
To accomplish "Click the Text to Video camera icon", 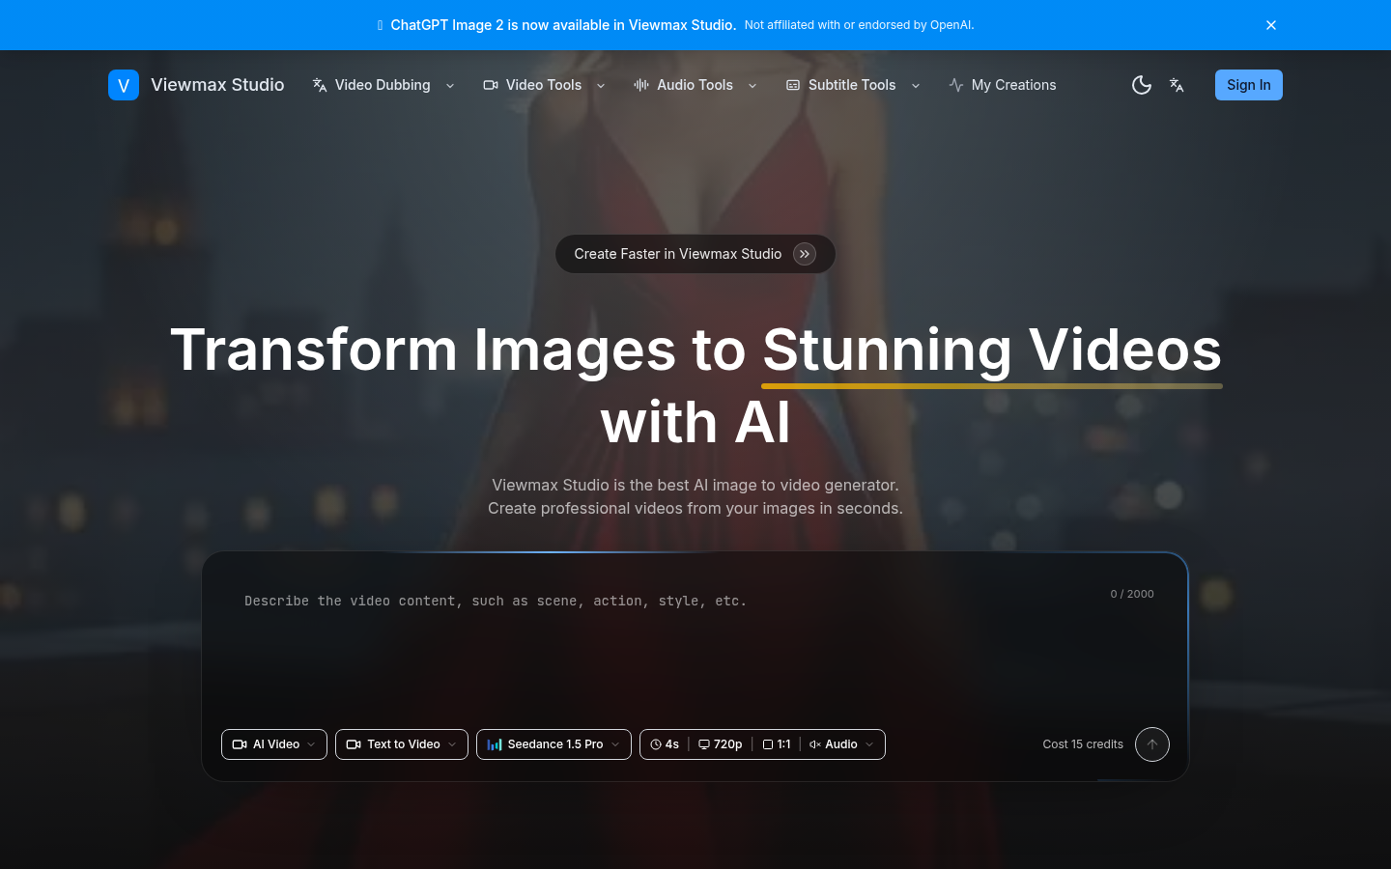I will point(354,744).
